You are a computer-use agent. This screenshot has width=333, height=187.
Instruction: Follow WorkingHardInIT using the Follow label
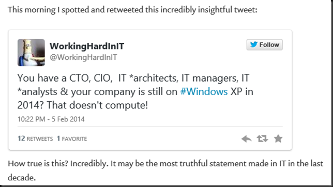[x=269, y=45]
